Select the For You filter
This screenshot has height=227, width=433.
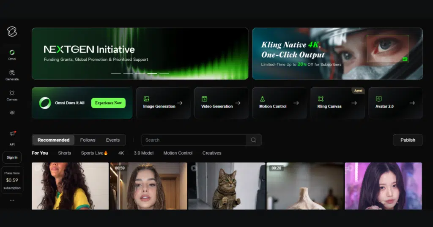tap(40, 153)
